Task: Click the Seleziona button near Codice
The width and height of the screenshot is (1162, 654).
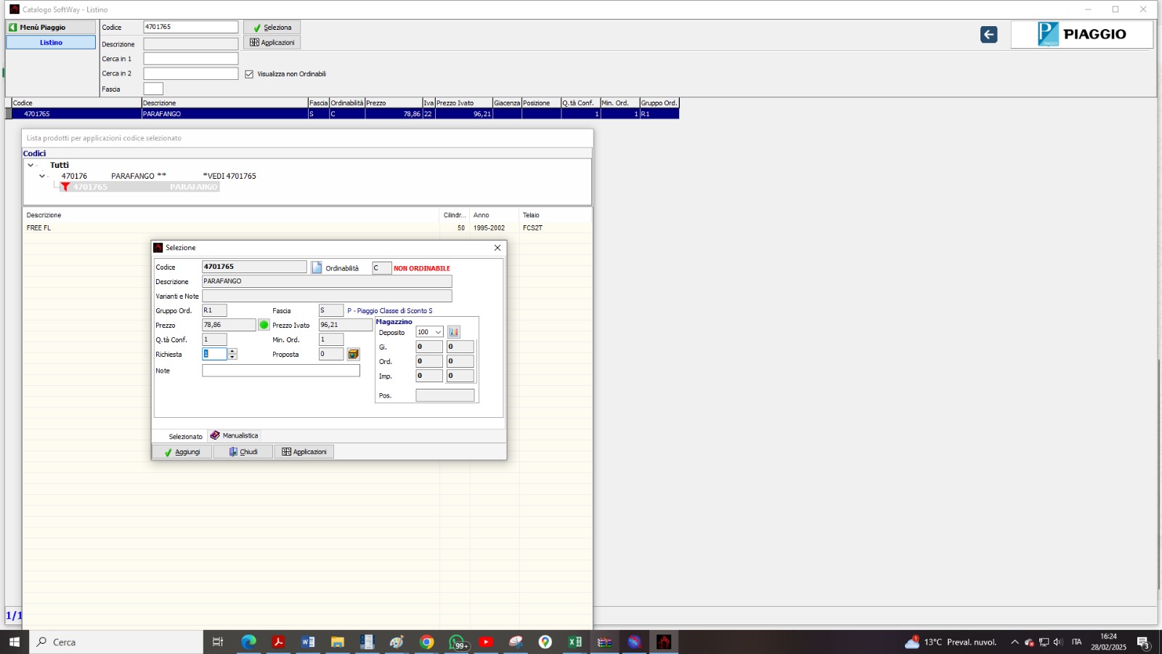Action: 272,28
